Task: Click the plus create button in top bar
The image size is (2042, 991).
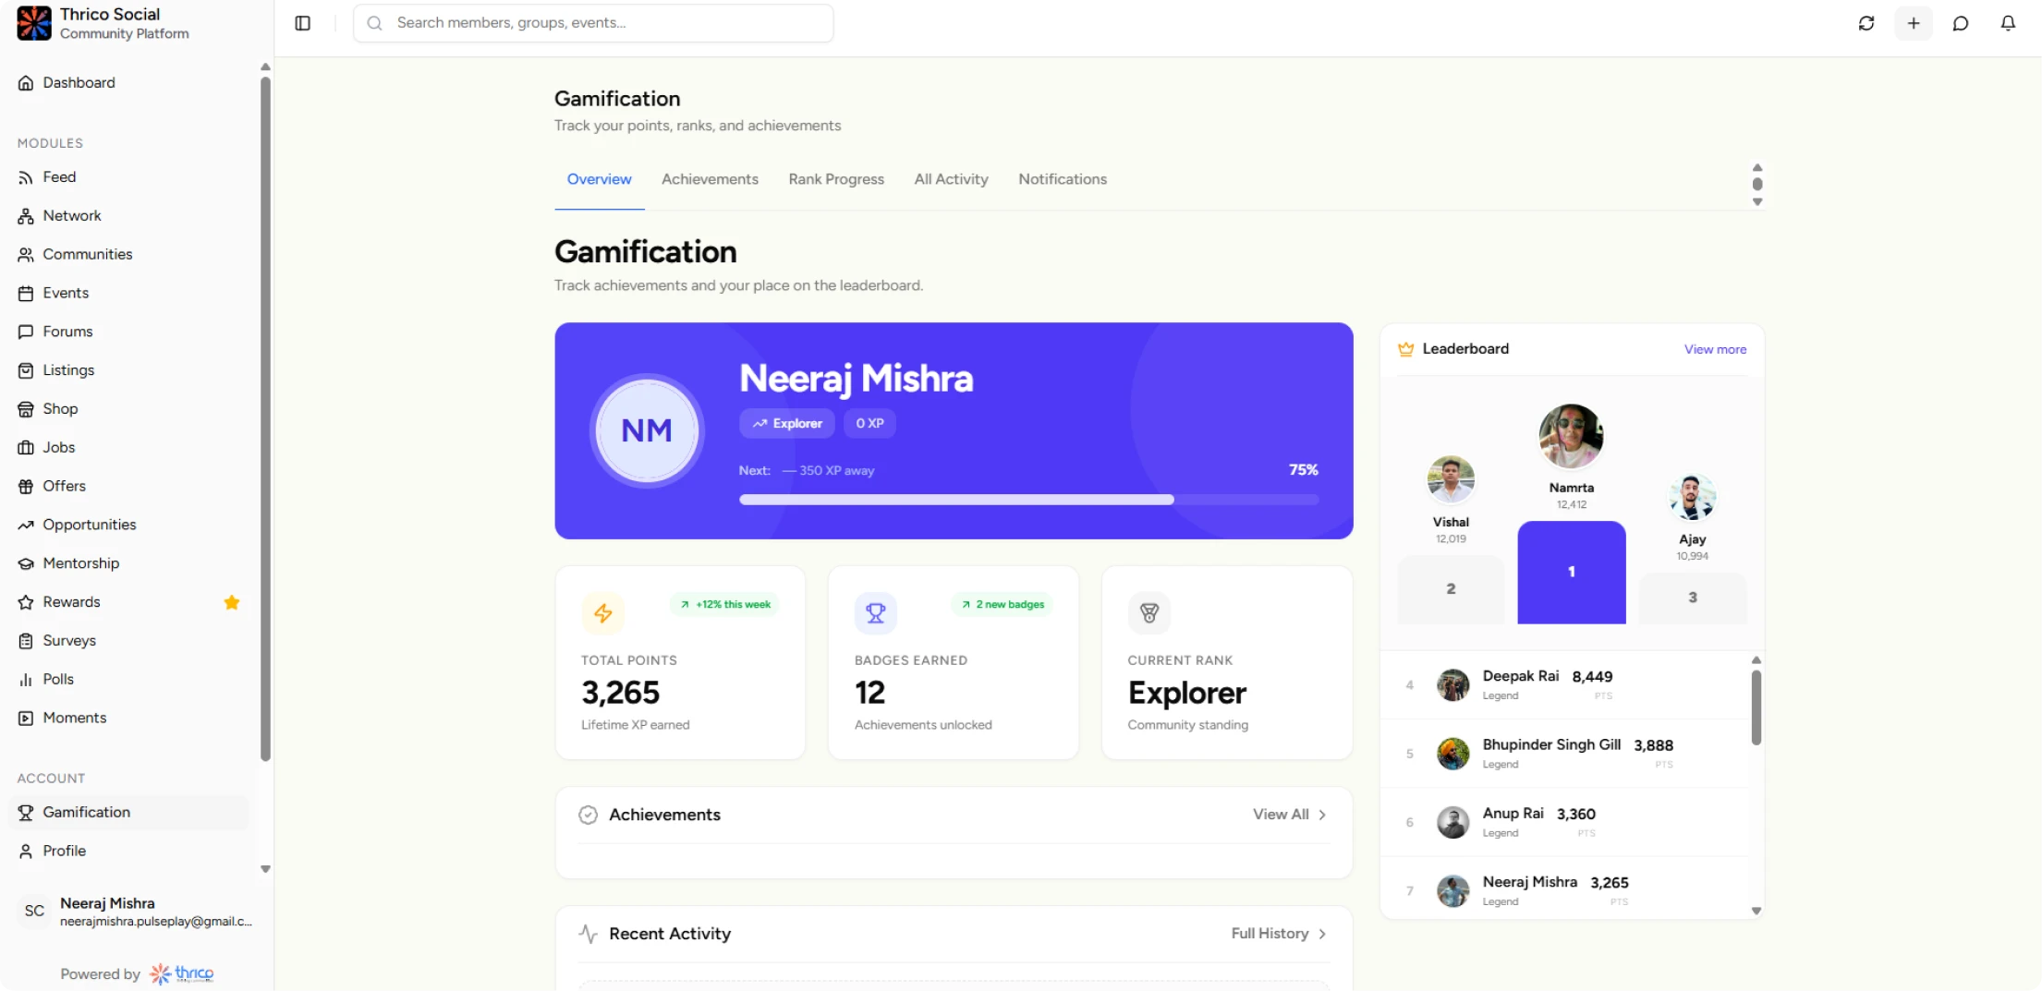Action: tap(1914, 23)
